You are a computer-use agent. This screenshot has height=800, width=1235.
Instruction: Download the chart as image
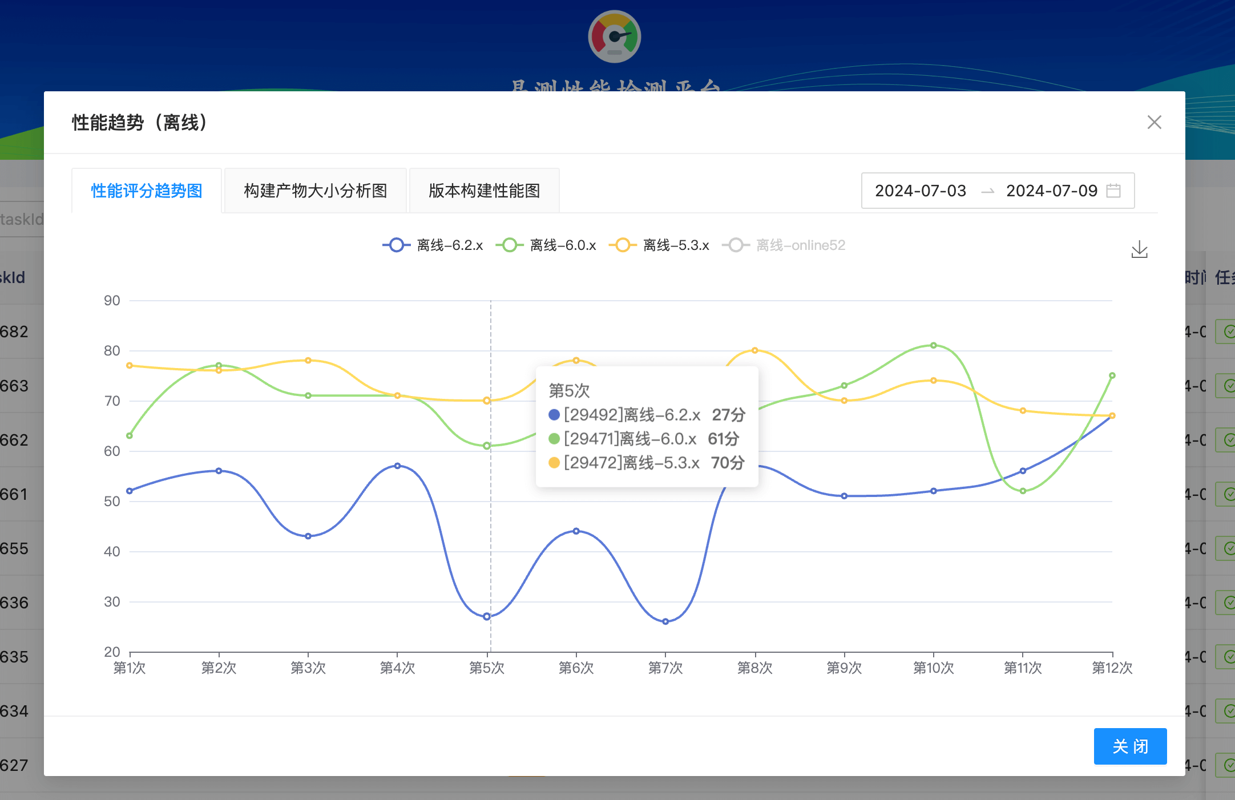pyautogui.click(x=1139, y=249)
